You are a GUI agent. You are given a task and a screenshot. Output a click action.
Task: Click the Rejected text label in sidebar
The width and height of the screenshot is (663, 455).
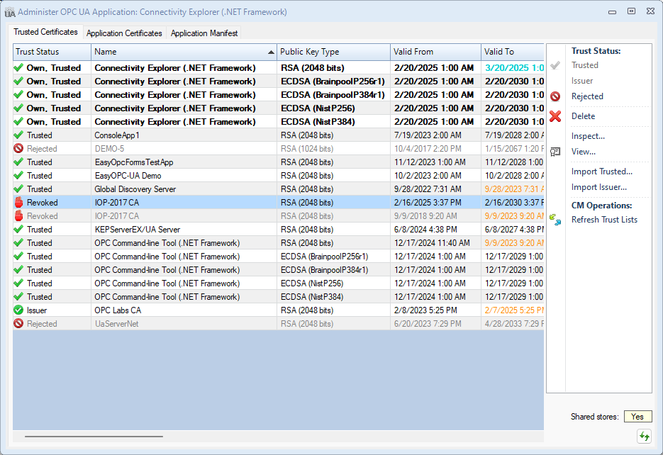coord(587,96)
